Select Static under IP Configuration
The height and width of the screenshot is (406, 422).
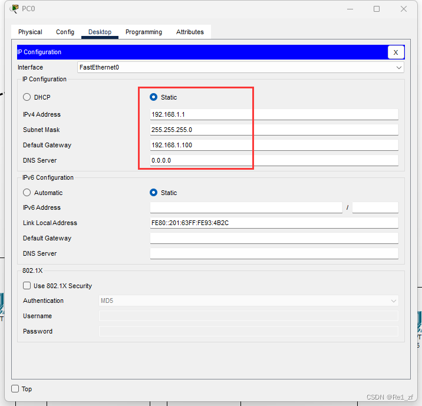click(153, 97)
